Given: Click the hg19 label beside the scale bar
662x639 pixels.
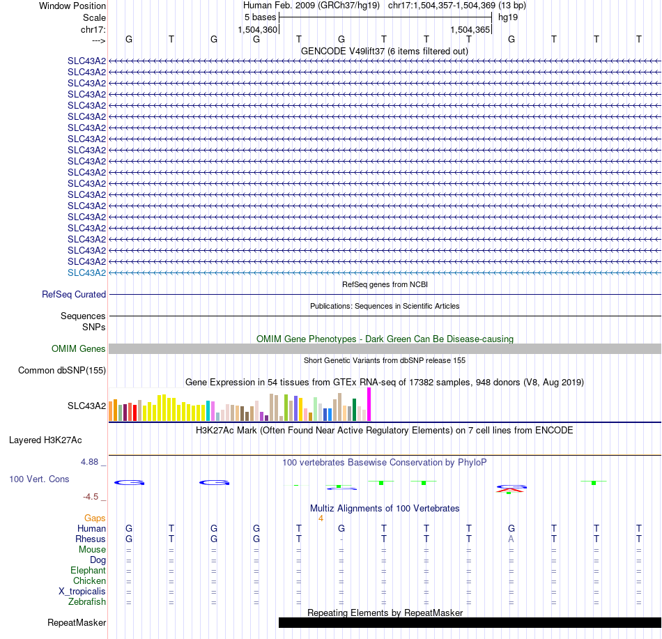Looking at the screenshot, I should [x=508, y=17].
